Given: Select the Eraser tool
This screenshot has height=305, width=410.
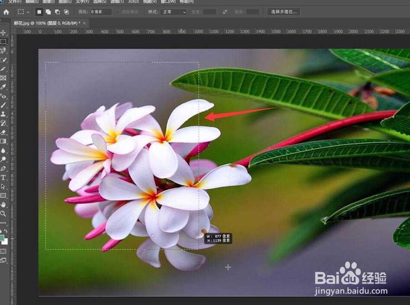Looking at the screenshot, I should click(x=3, y=132).
